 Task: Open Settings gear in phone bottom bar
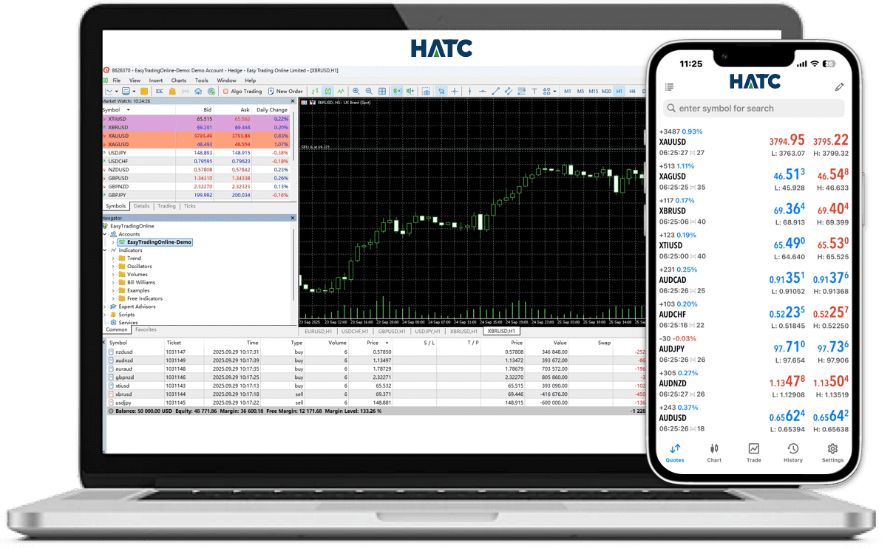click(x=832, y=453)
